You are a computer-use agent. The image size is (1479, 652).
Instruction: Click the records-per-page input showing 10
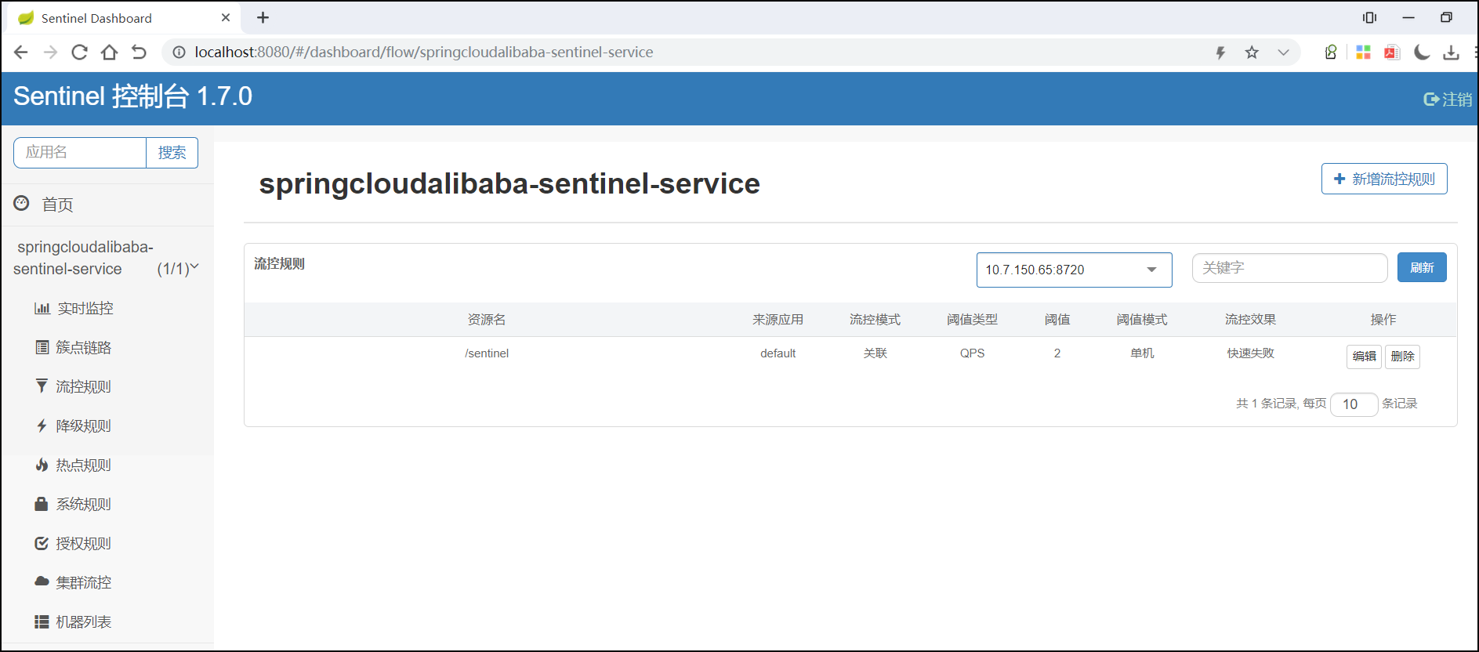pyautogui.click(x=1354, y=404)
